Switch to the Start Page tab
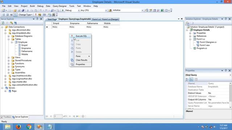Viewport: 232px width, 130px height. pyautogui.click(x=52, y=19)
